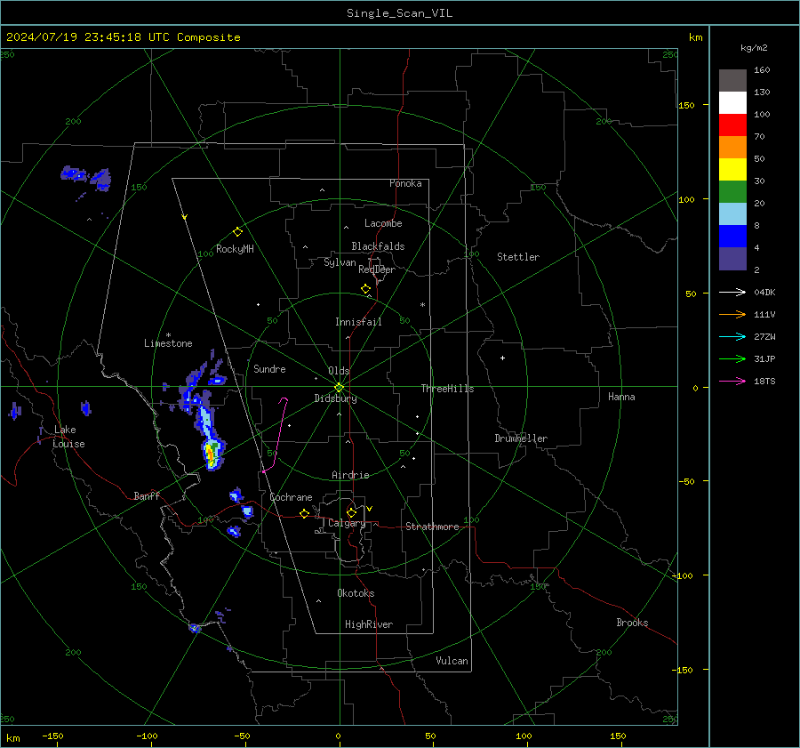Click the Drumheller label
This screenshot has width=800, height=748.
(521, 438)
